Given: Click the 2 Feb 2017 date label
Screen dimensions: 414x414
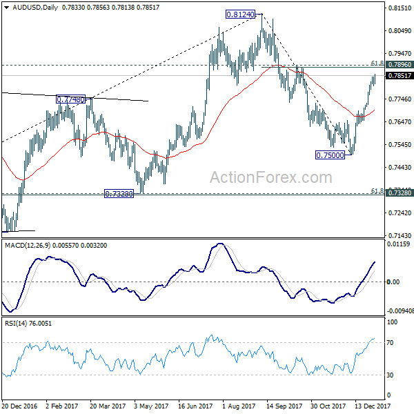Looking at the screenshot, I should [62, 406].
